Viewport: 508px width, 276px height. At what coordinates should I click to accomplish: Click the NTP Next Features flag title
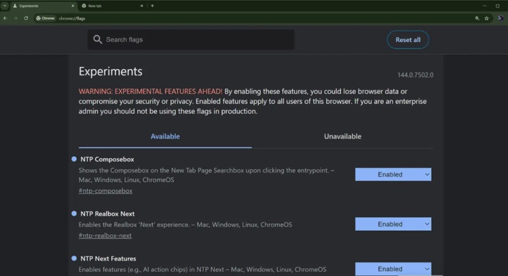[x=108, y=259]
